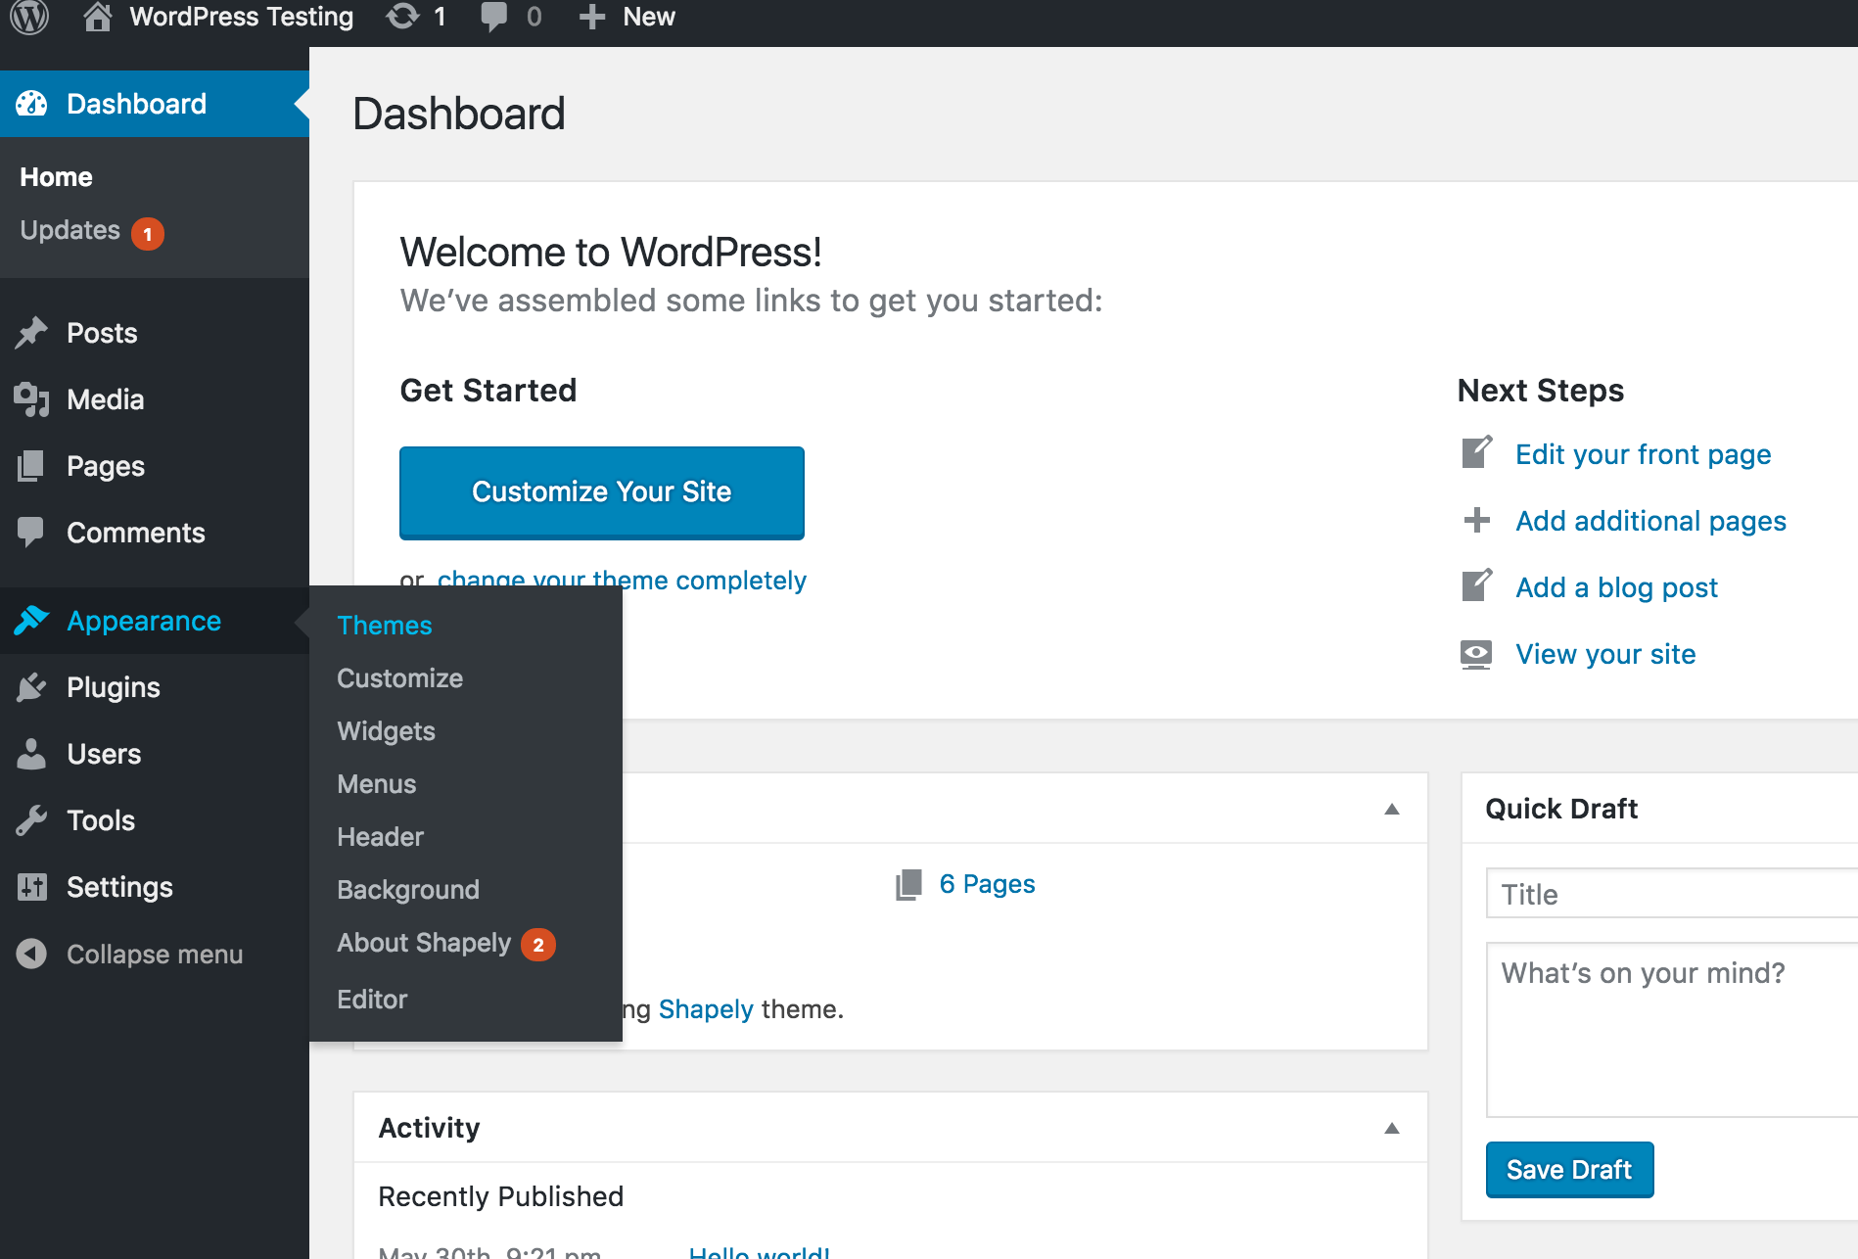Follow change your theme completely link
This screenshot has width=1858, height=1259.
coord(622,580)
